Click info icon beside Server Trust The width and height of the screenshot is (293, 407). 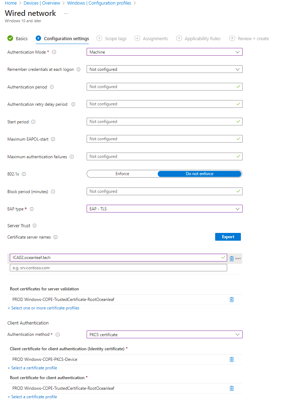[x=35, y=226]
